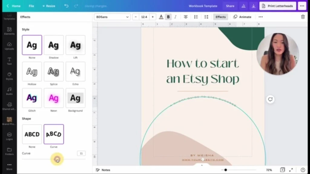Toggle the bulleted list option
The height and width of the screenshot is (174, 310).
click(196, 17)
